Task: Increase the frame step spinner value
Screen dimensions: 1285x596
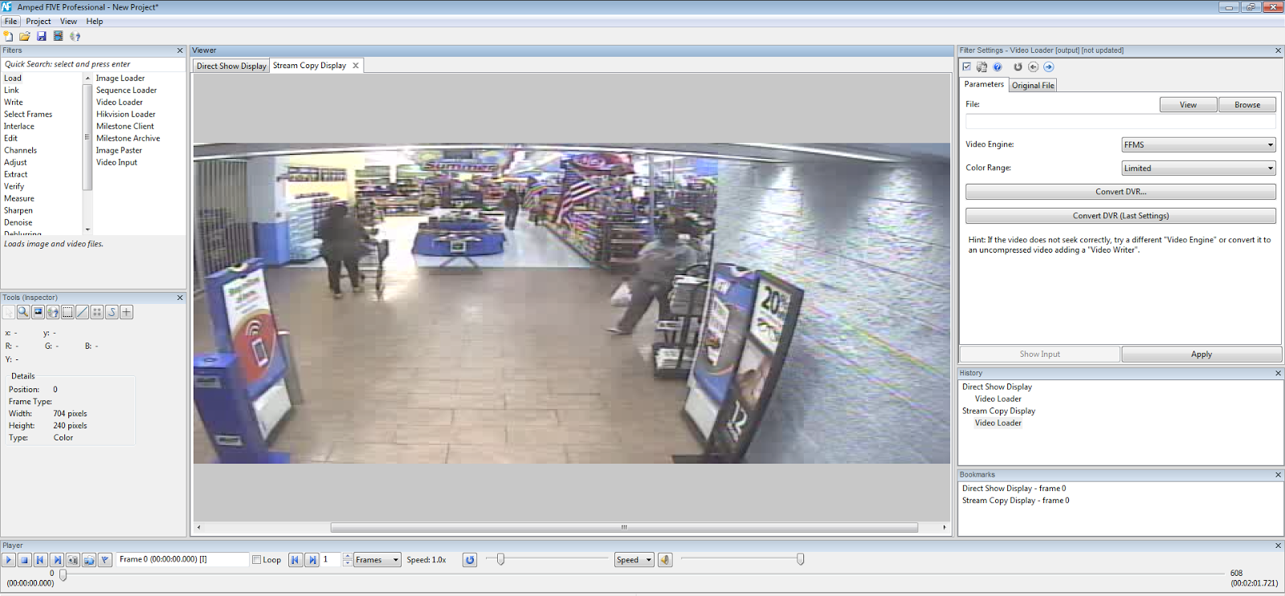Action: (347, 557)
